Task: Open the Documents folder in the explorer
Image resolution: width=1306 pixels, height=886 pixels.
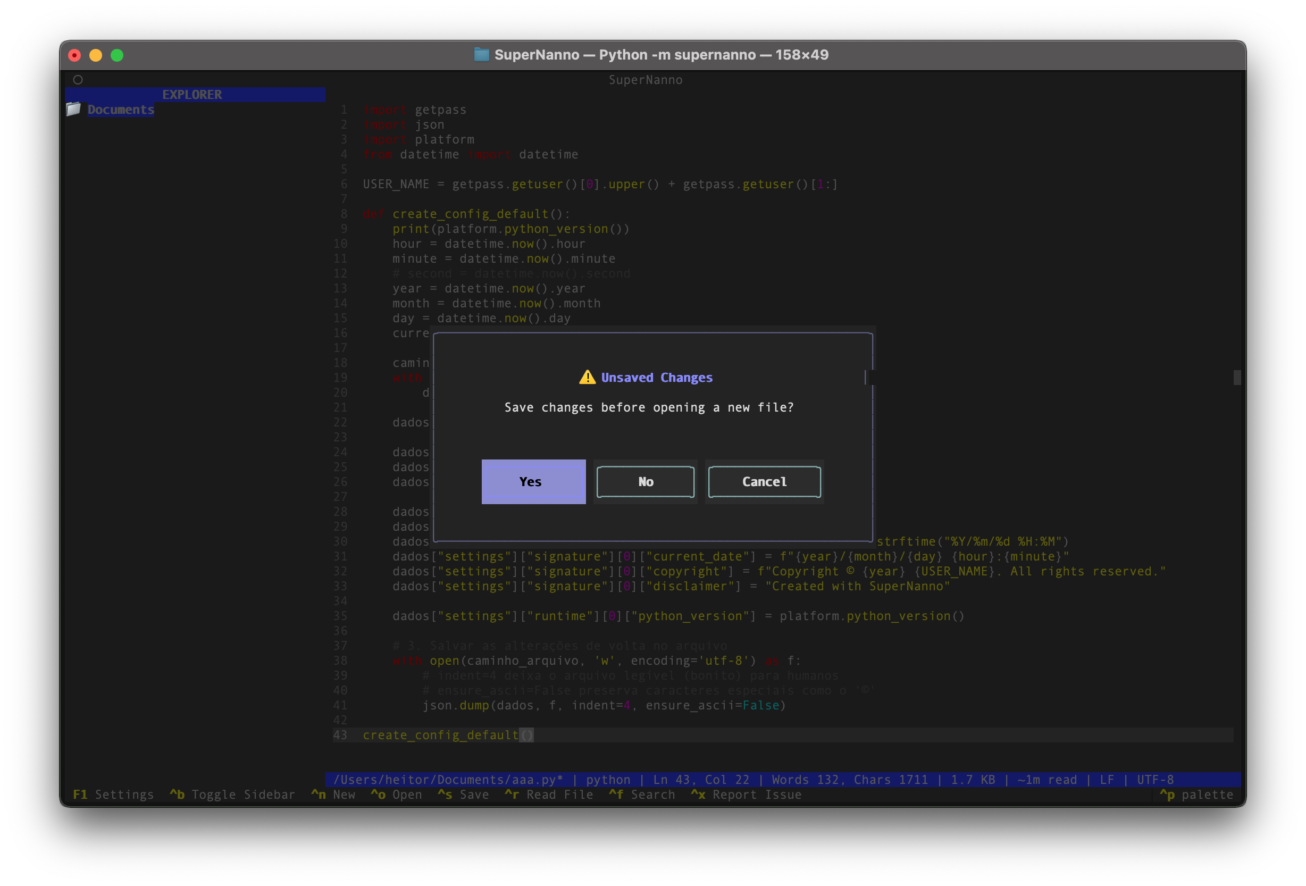Action: [120, 110]
